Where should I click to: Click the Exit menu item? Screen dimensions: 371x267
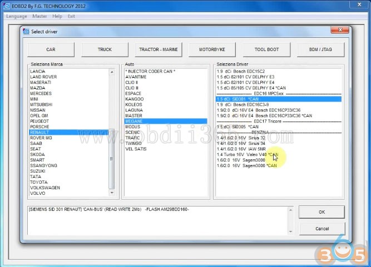pos(71,16)
